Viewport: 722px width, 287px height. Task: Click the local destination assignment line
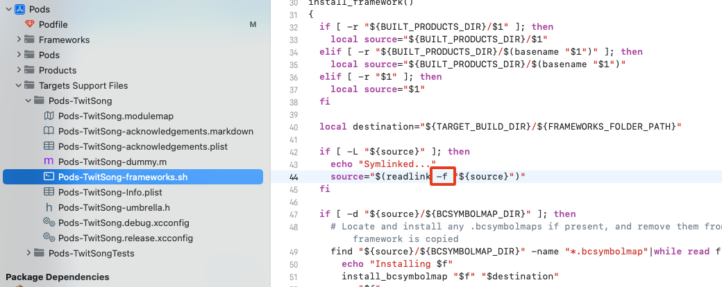coord(501,126)
